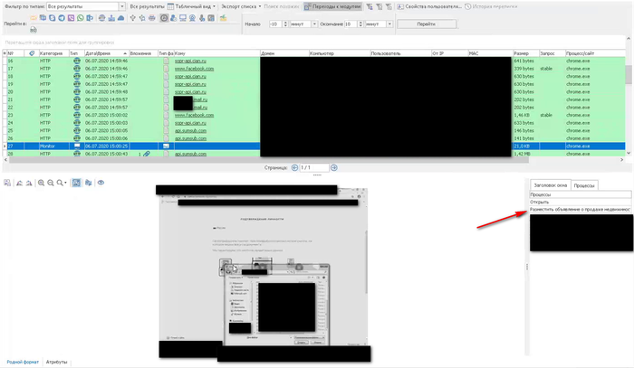
Task: Open the printer module icon
Action: click(x=151, y=18)
